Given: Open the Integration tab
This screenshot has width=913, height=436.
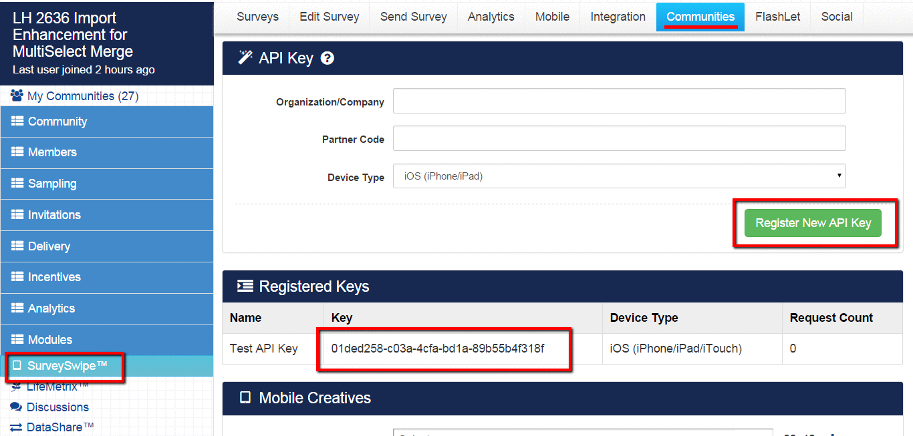Looking at the screenshot, I should (618, 17).
